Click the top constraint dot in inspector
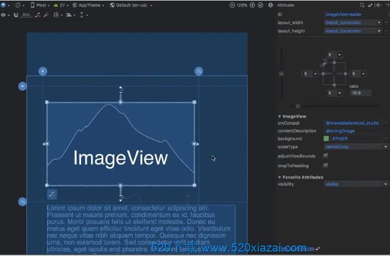 click(x=334, y=62)
